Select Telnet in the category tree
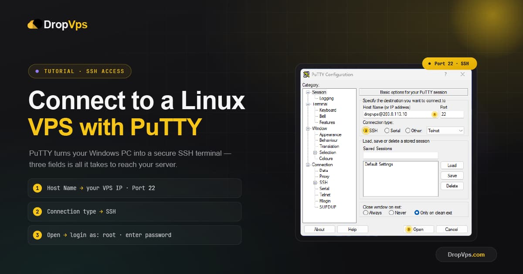523x274 pixels. click(x=325, y=195)
